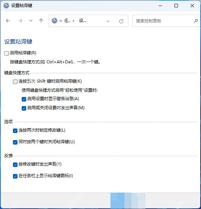Click the 键盘快捷方式 section label
The width and height of the screenshot is (201, 209).
[x=17, y=73]
